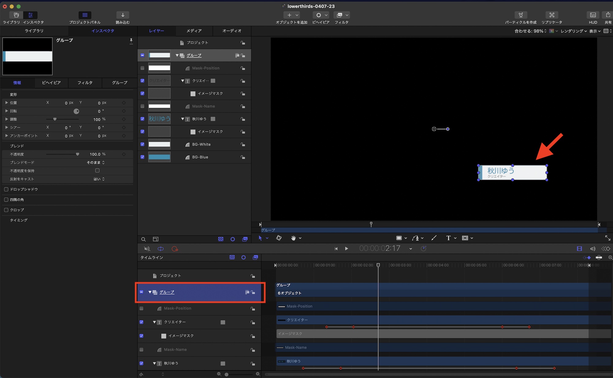The width and height of the screenshot is (613, 378).
Task: Click the loop playback icon
Action: pyautogui.click(x=161, y=249)
